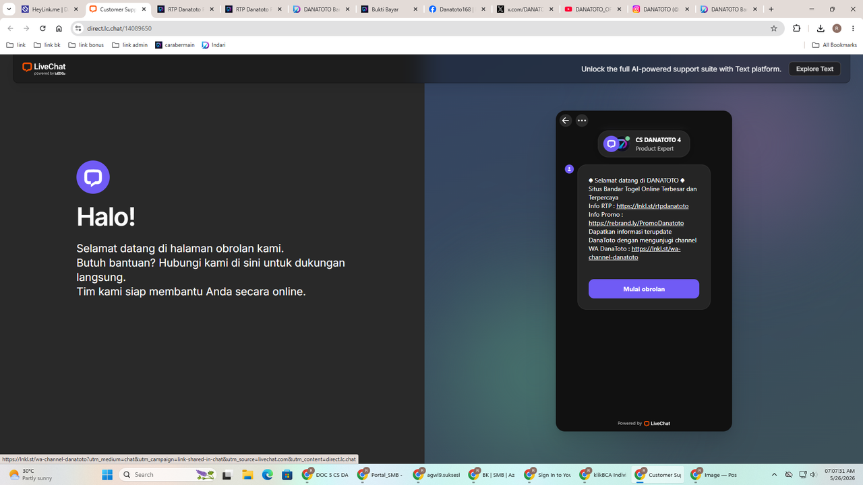This screenshot has width=863, height=485.
Task: Switch to the x.com/DANATO tab
Action: point(525,9)
